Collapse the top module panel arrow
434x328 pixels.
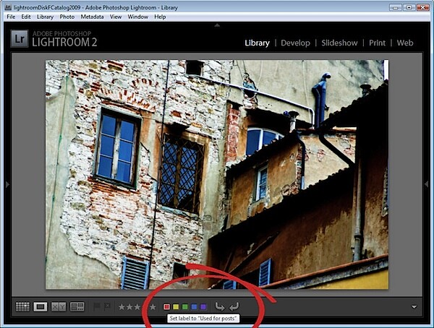pos(217,25)
